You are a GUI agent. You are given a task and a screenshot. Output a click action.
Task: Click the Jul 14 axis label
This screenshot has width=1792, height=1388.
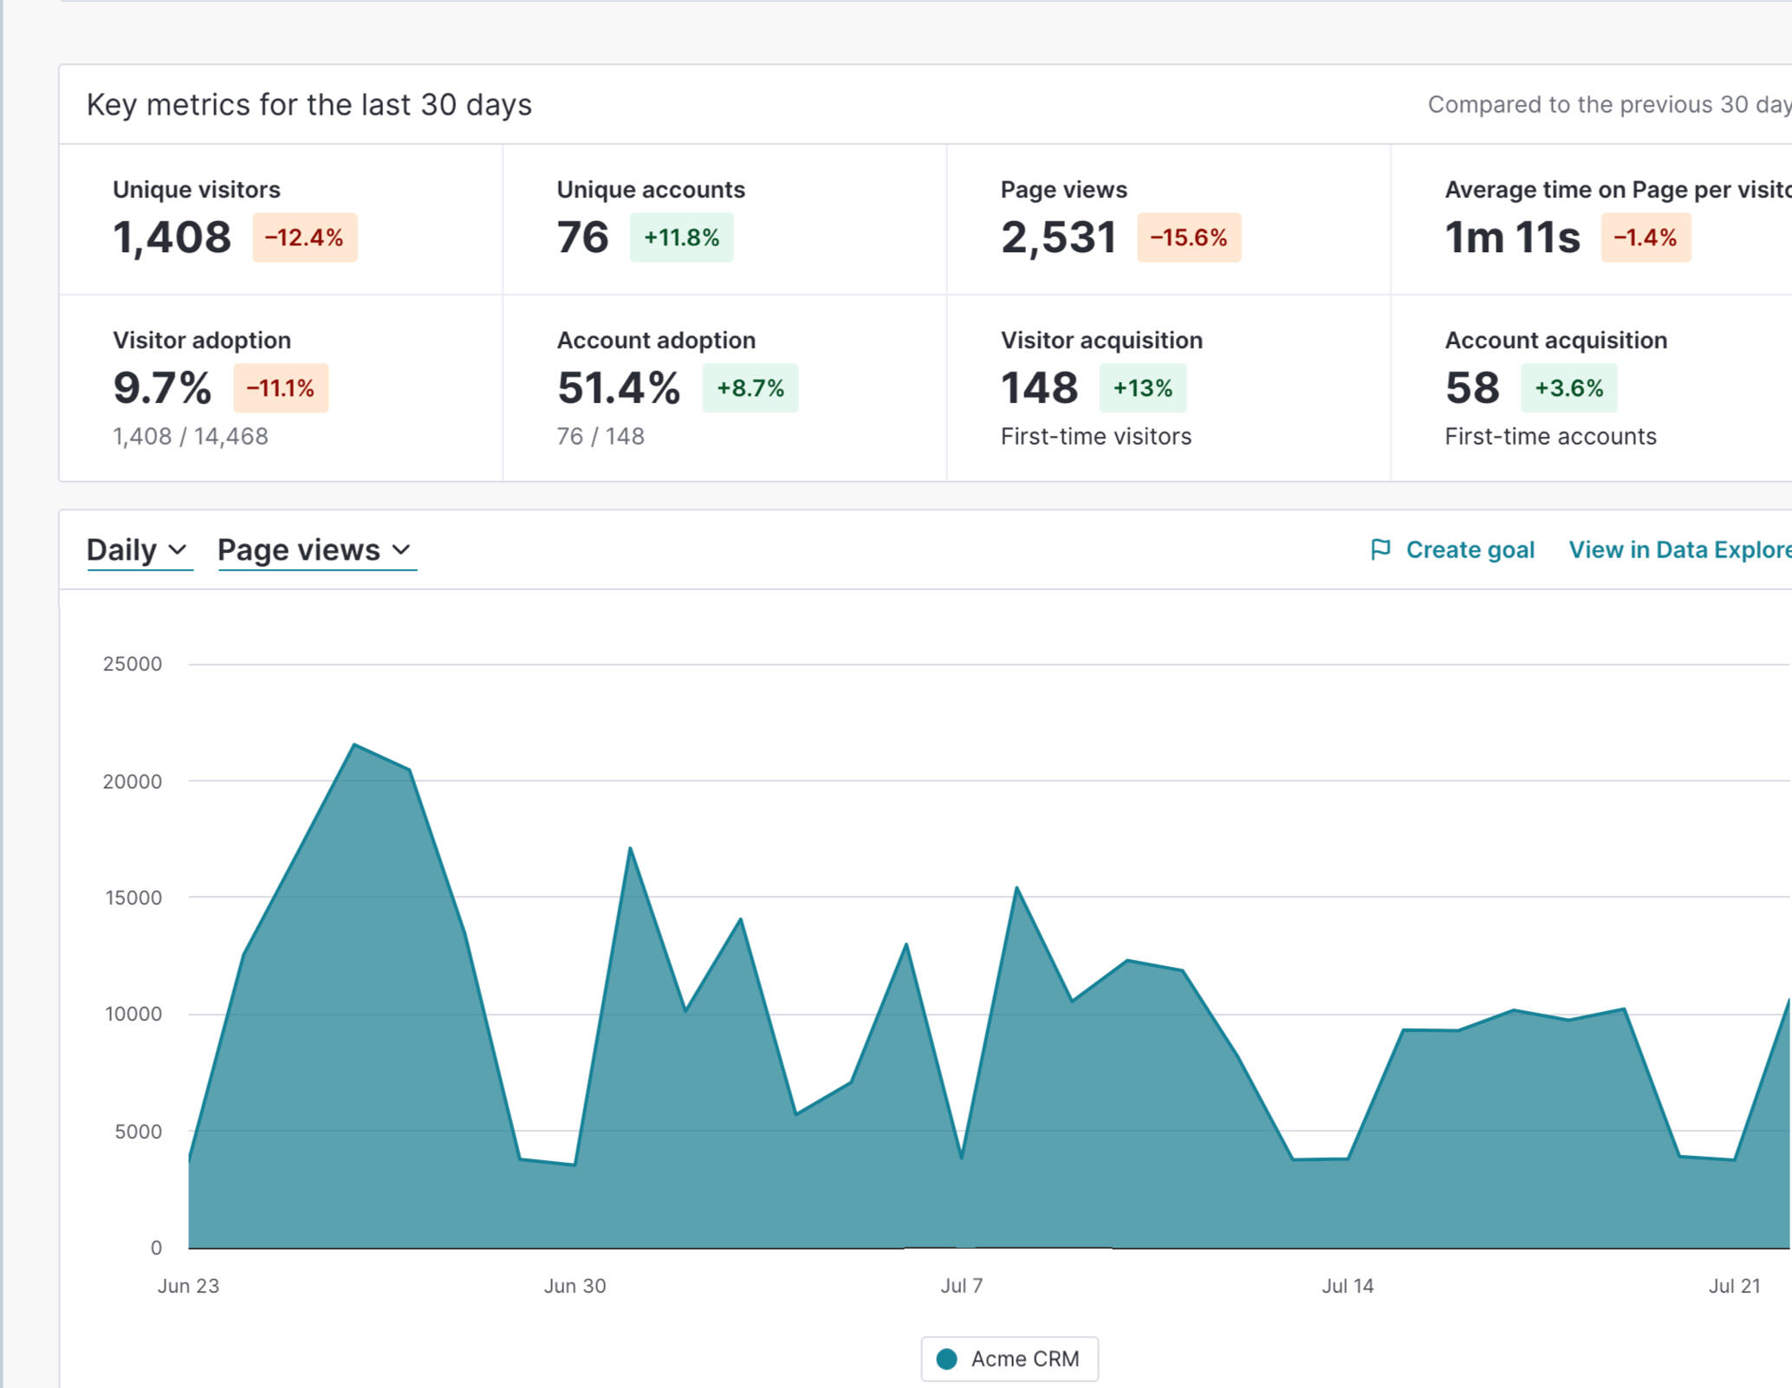pos(1347,1286)
